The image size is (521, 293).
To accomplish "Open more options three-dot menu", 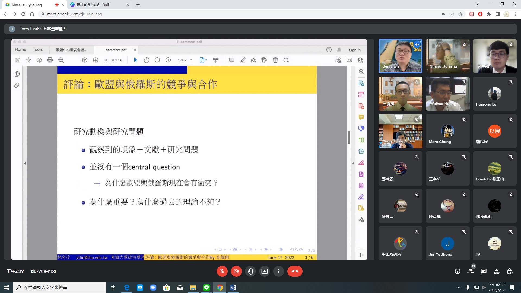I will [278, 271].
